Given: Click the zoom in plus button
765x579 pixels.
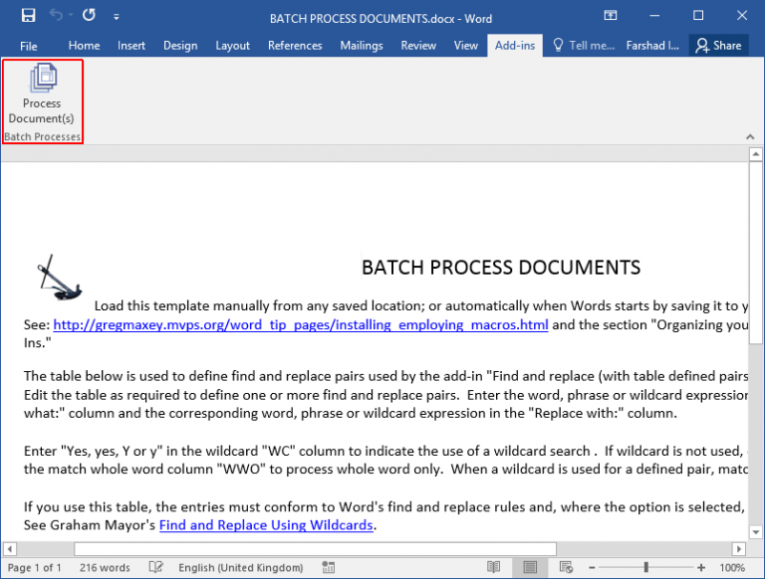Looking at the screenshot, I should 703,567.
